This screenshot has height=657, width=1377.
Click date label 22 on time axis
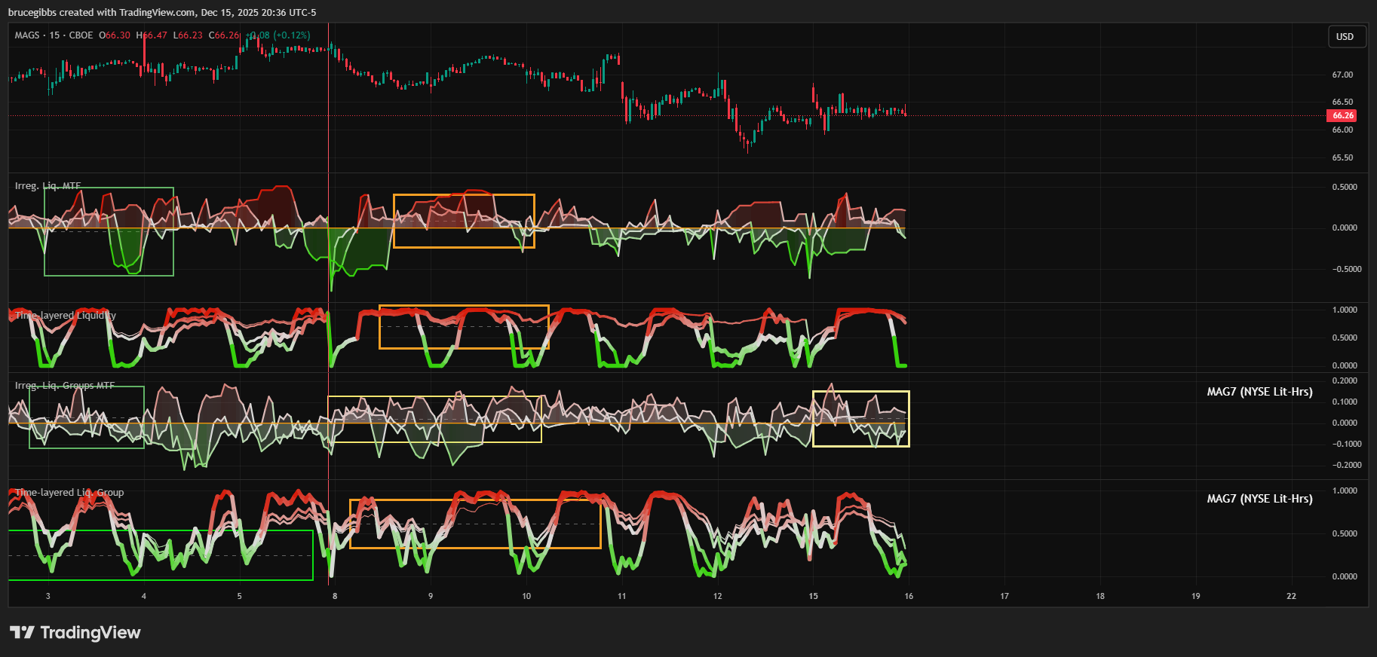coord(1291,596)
